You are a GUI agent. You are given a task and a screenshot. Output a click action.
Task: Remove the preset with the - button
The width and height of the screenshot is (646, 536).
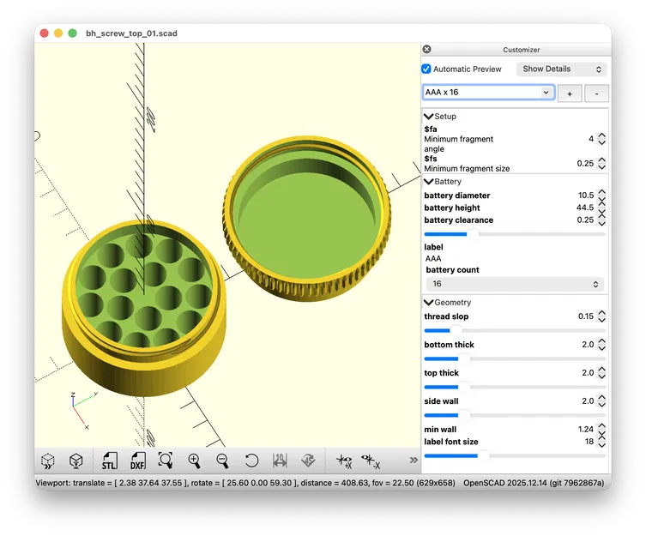coord(596,94)
